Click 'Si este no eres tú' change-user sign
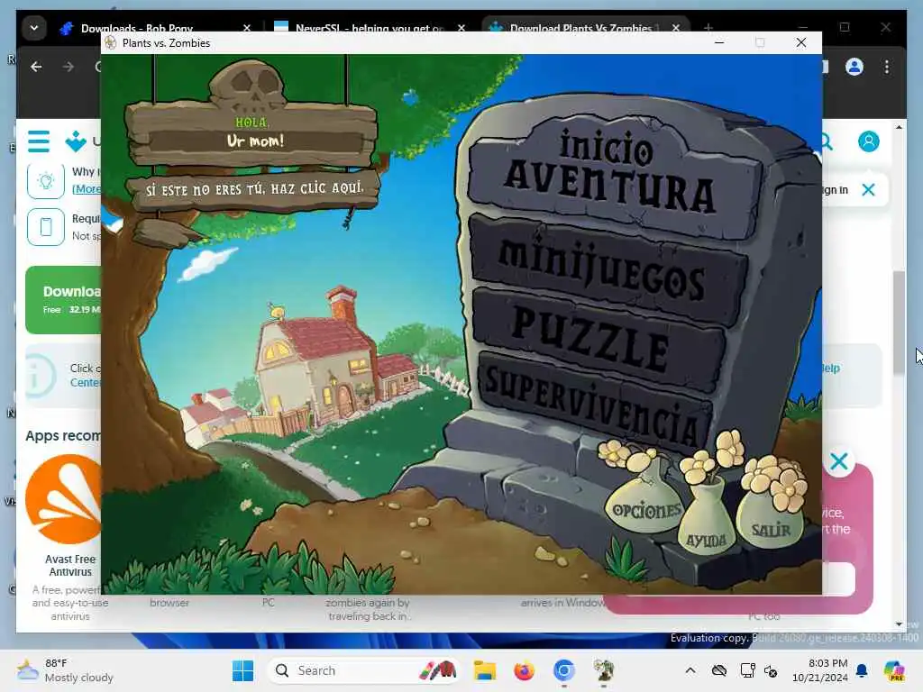 (255, 189)
